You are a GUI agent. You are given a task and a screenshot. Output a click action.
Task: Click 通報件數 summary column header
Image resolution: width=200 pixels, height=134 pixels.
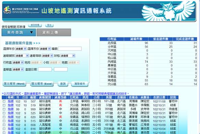point(136,39)
